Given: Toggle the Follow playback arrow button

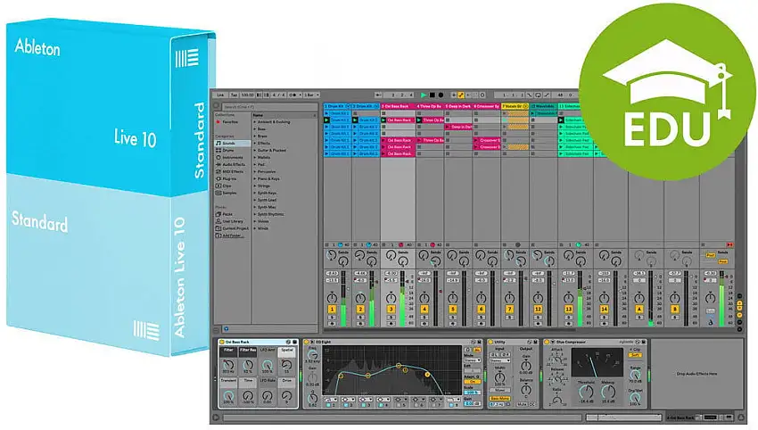Looking at the screenshot, I should point(378,95).
